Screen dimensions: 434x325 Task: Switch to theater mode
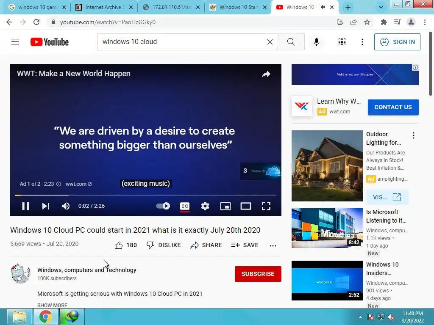[x=246, y=206]
